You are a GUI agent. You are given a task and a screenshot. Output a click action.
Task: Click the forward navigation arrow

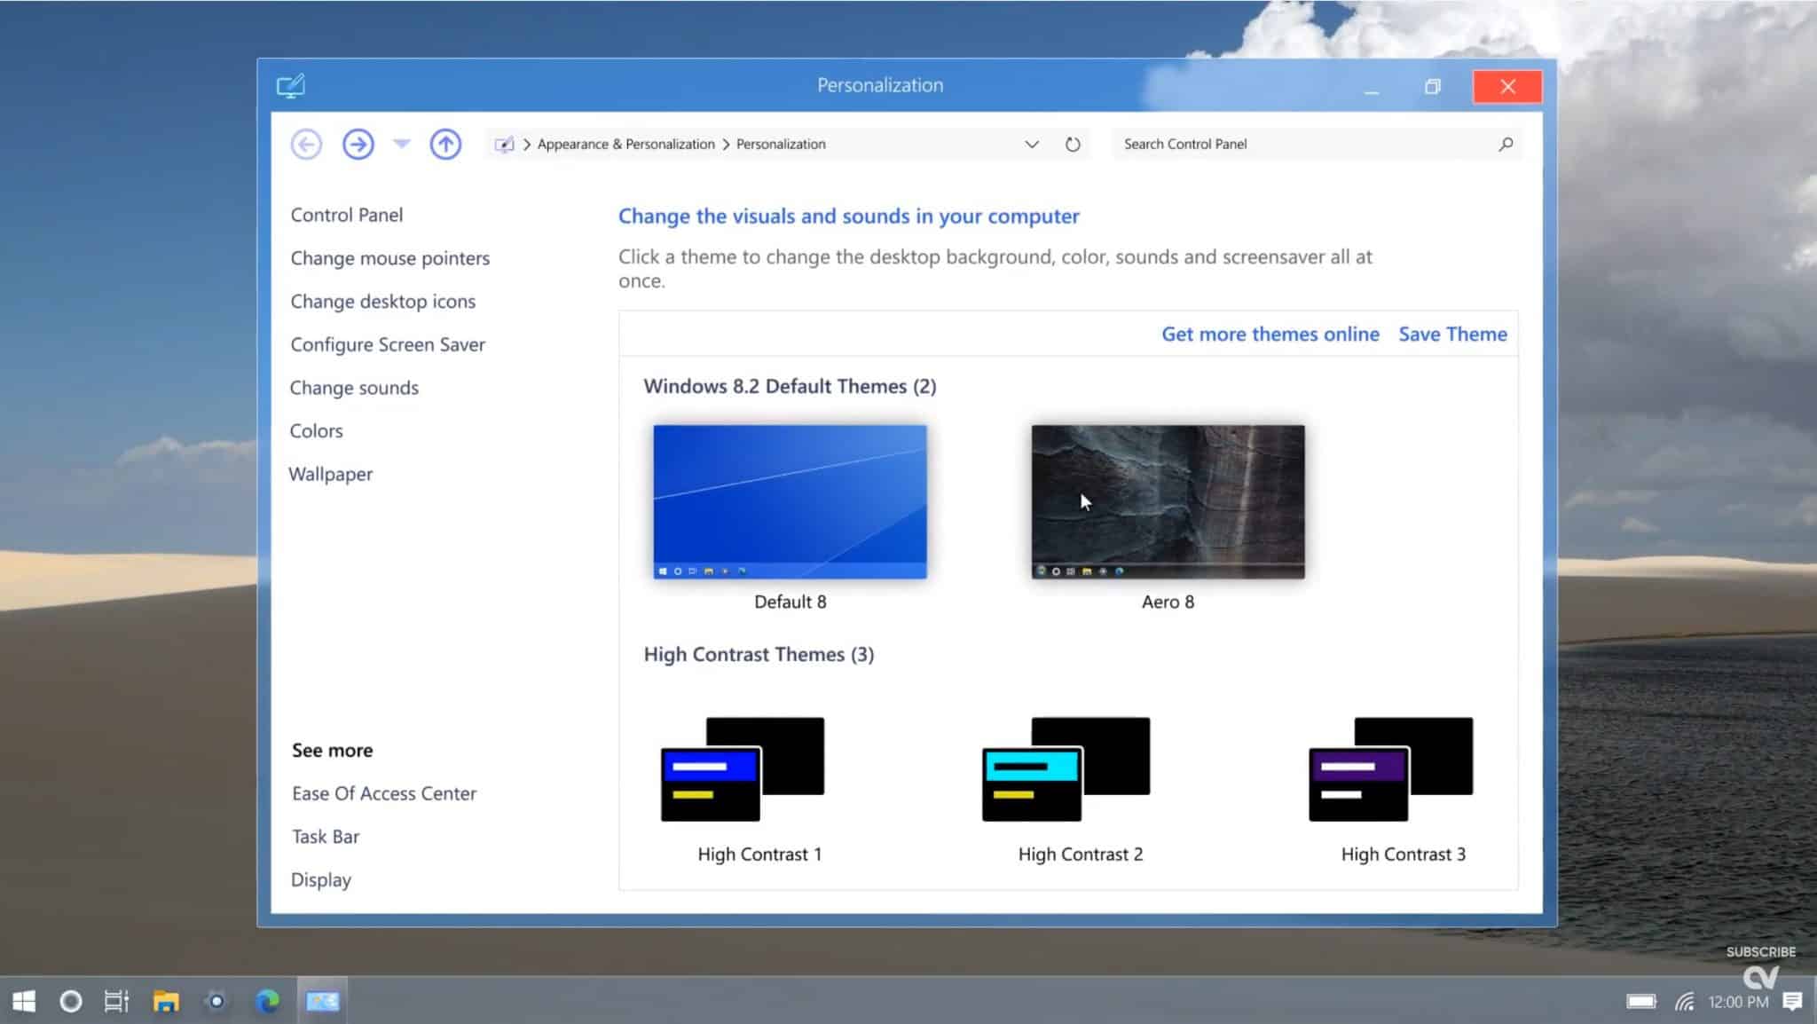pos(358,143)
